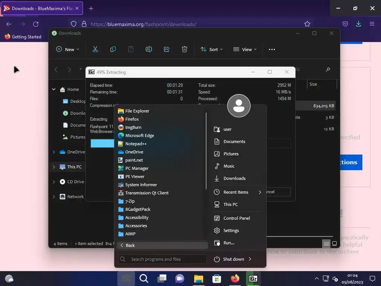This screenshot has width=381, height=286.
Task: Open the Getting Started bookmark
Action: [23, 37]
